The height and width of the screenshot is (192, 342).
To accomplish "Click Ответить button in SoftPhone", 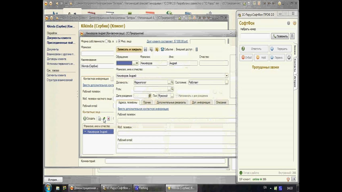I will [x=254, y=49].
